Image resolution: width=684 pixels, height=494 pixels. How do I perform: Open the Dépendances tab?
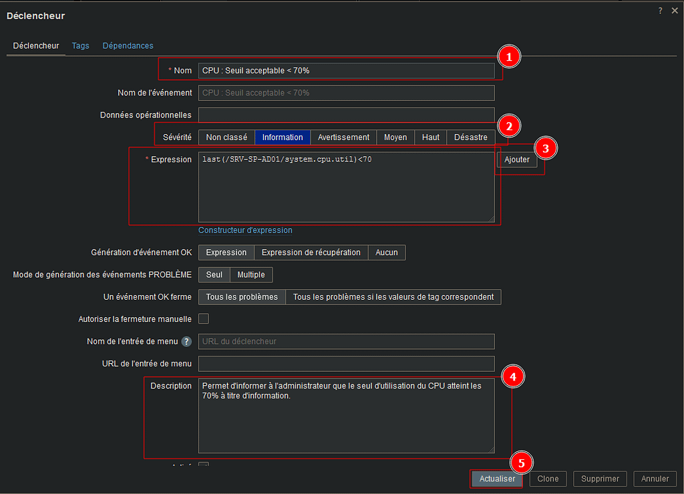tap(128, 46)
